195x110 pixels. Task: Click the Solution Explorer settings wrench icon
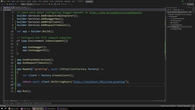(182, 10)
